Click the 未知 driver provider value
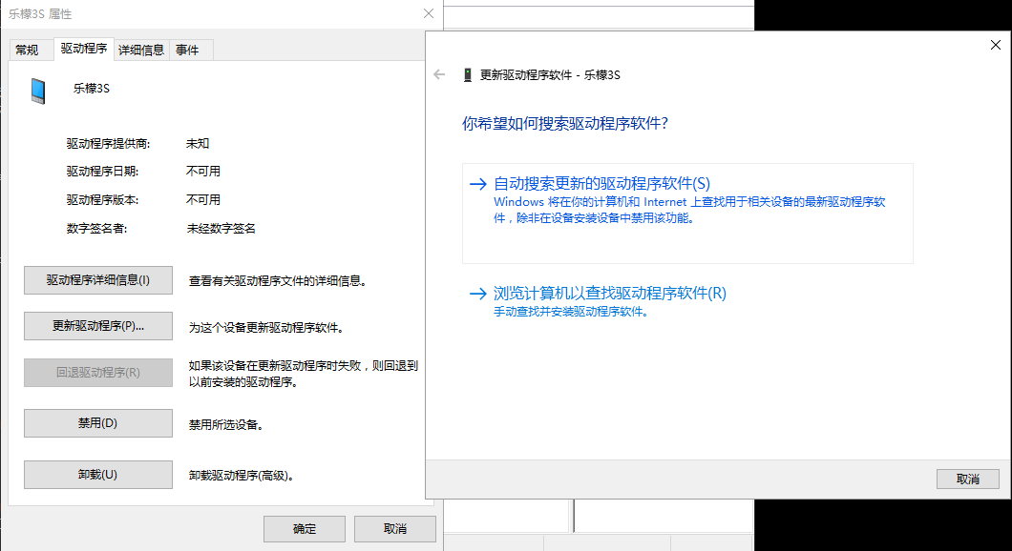 [x=198, y=144]
